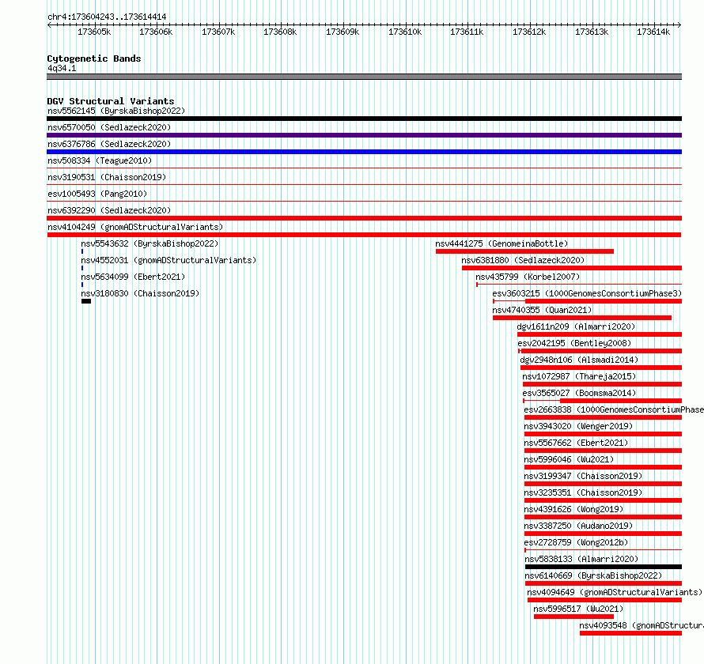
Task: Open the nsv4093548 variant label
Action: pos(642,625)
